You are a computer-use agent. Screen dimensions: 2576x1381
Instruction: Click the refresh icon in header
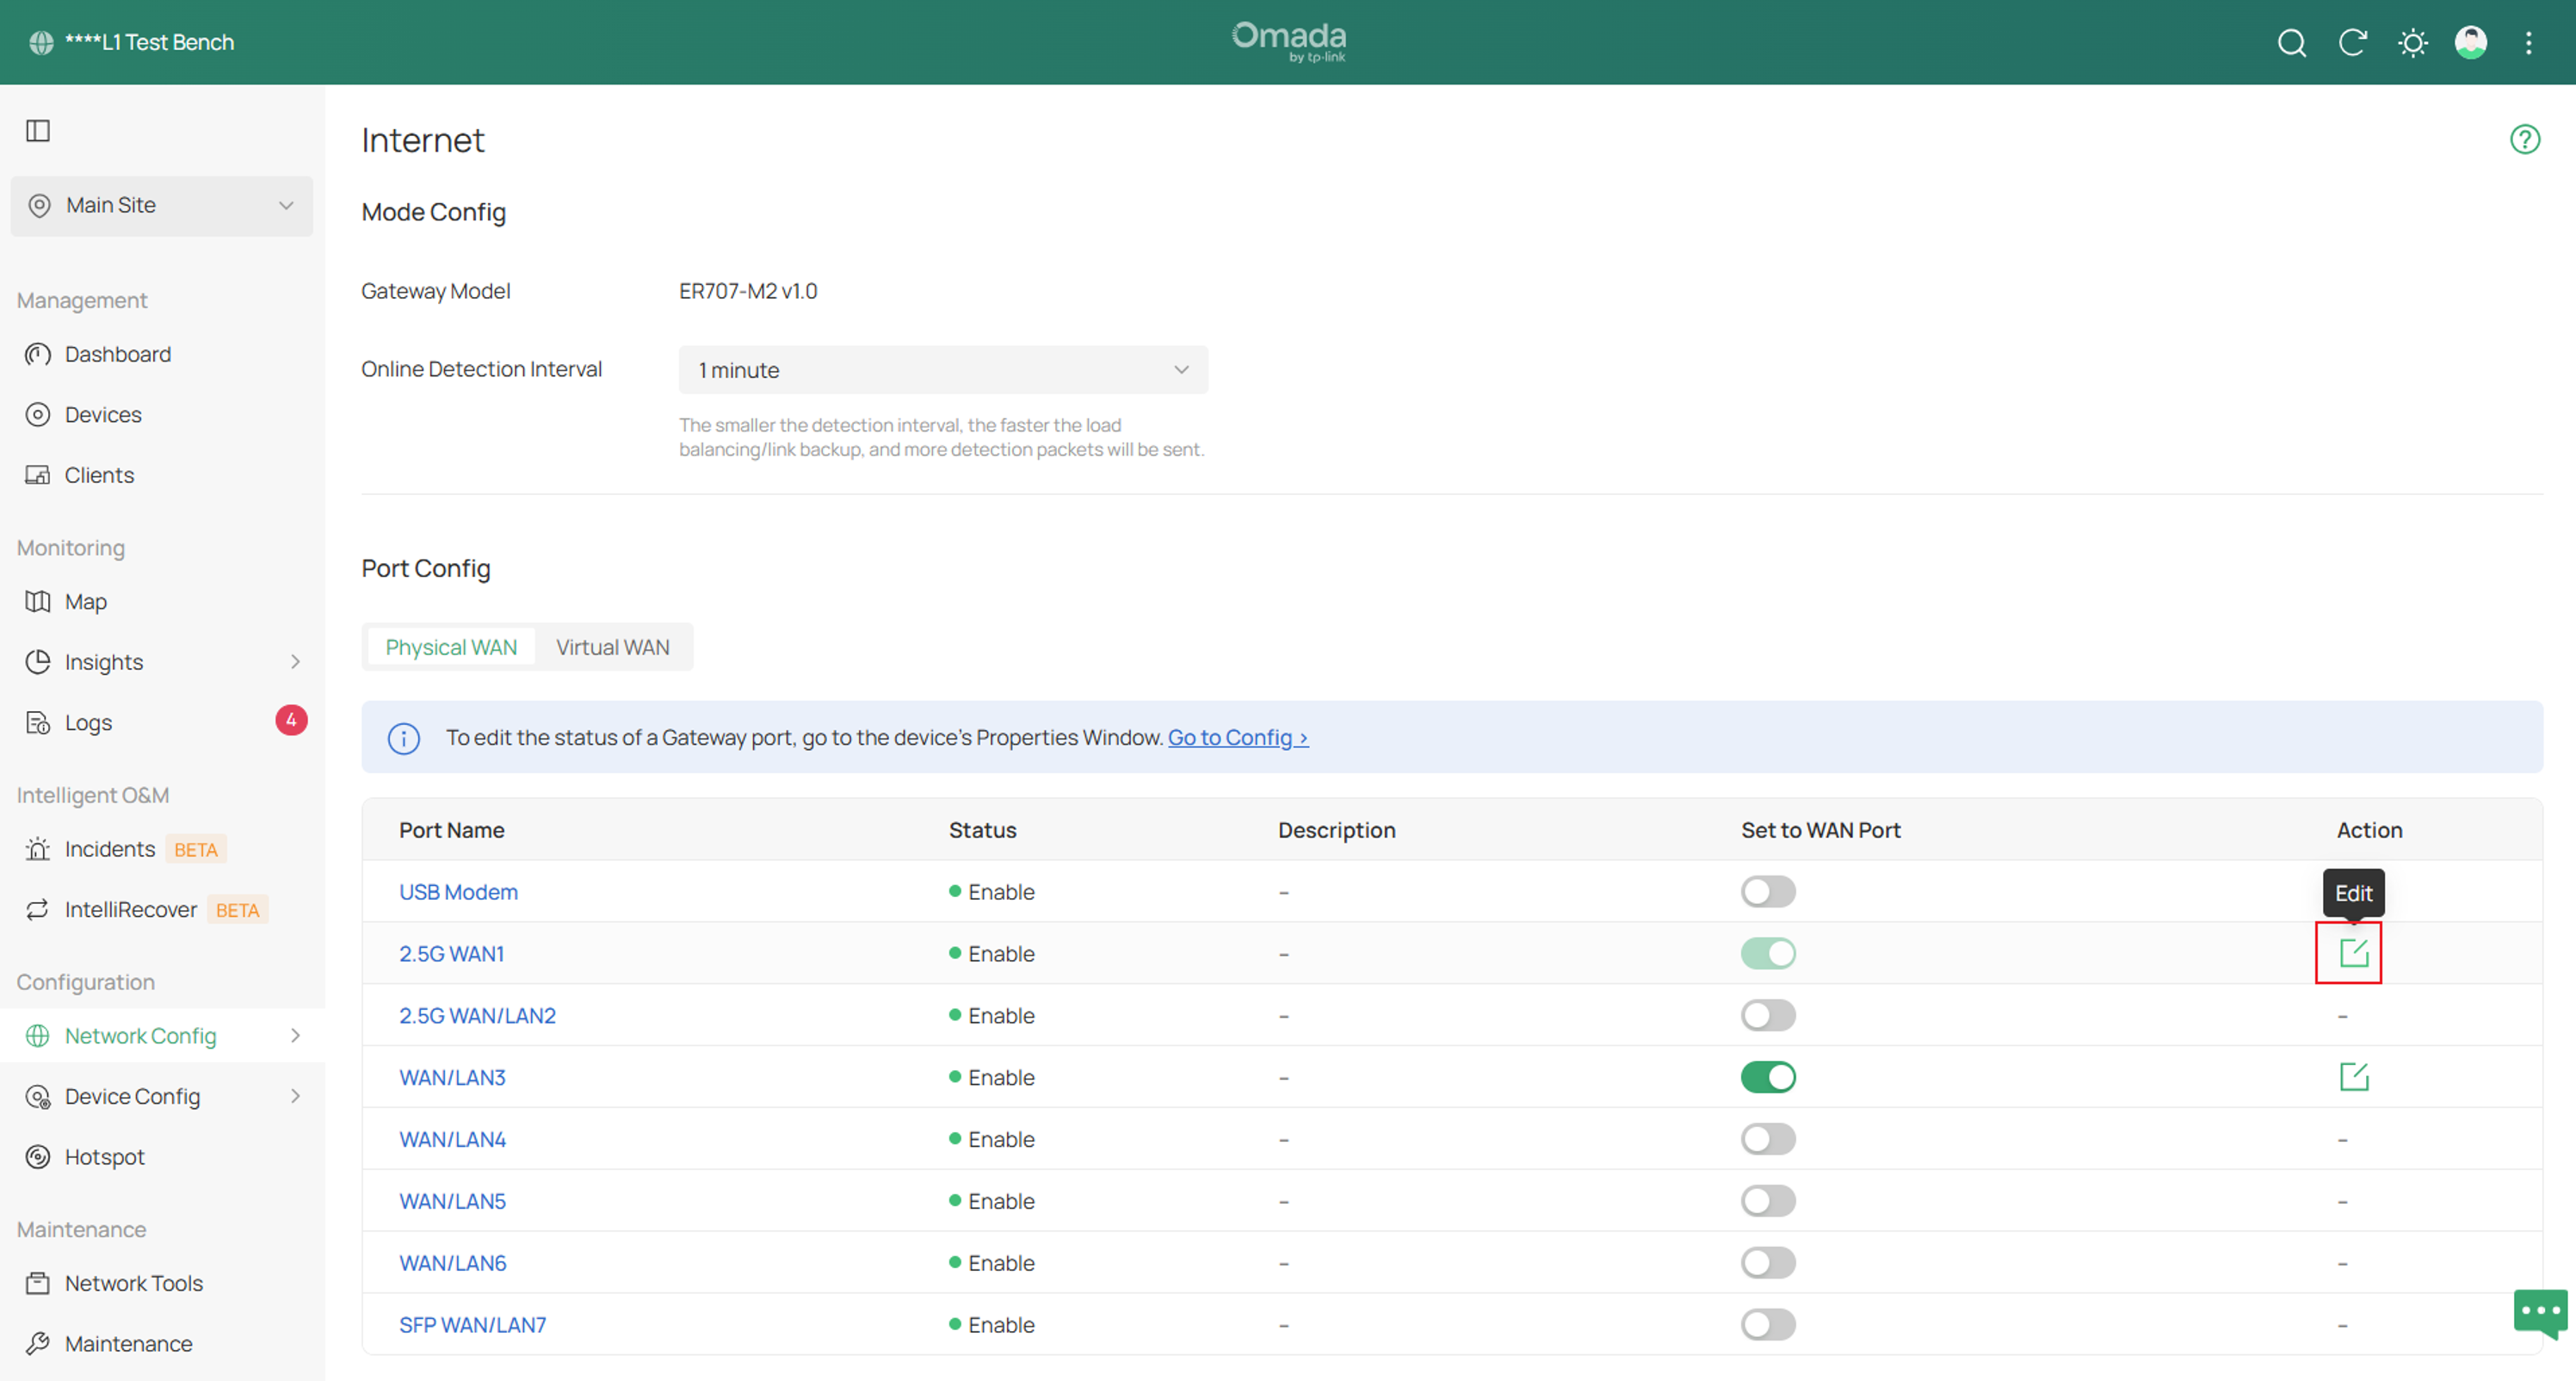[x=2352, y=42]
